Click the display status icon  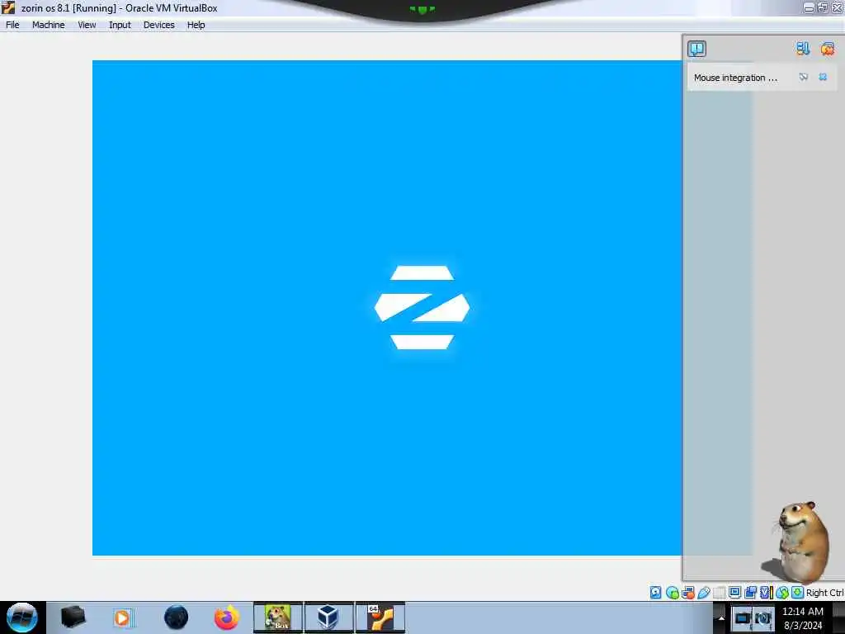[734, 593]
